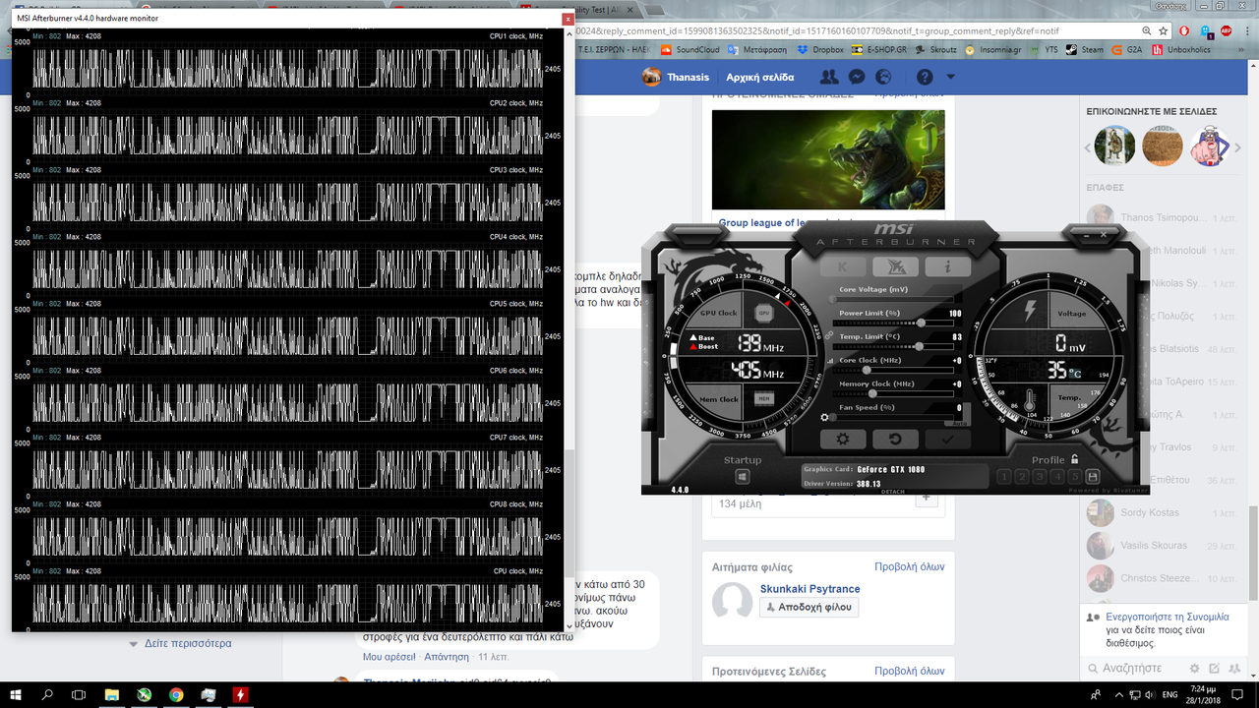Open Steam bookmark

[x=1085, y=49]
